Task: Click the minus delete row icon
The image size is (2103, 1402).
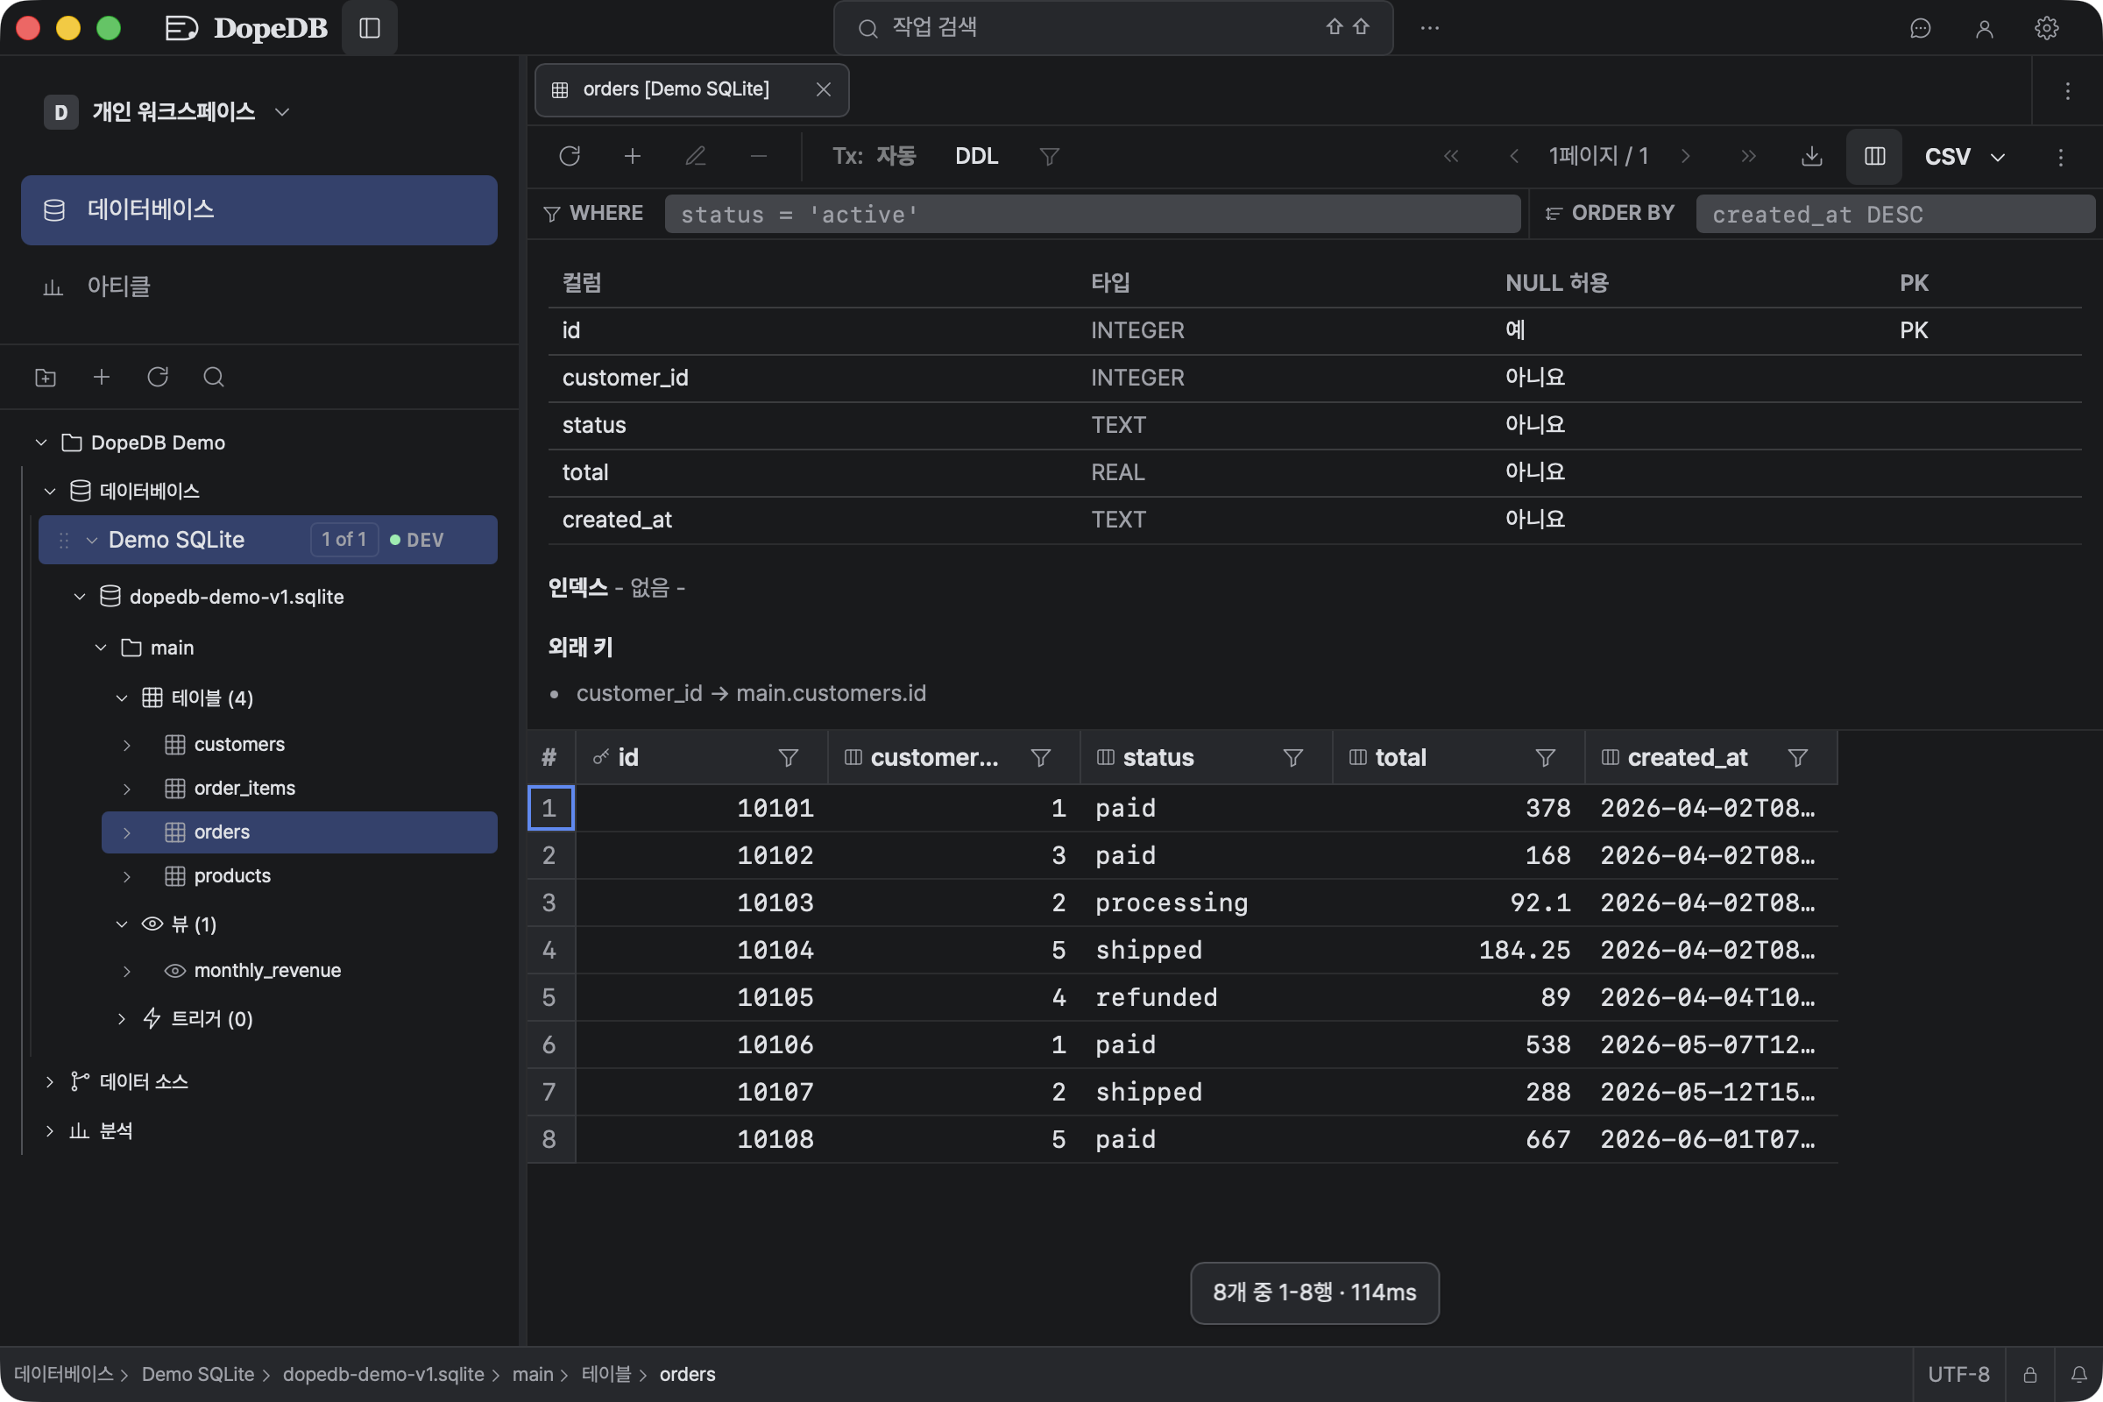Action: (758, 157)
